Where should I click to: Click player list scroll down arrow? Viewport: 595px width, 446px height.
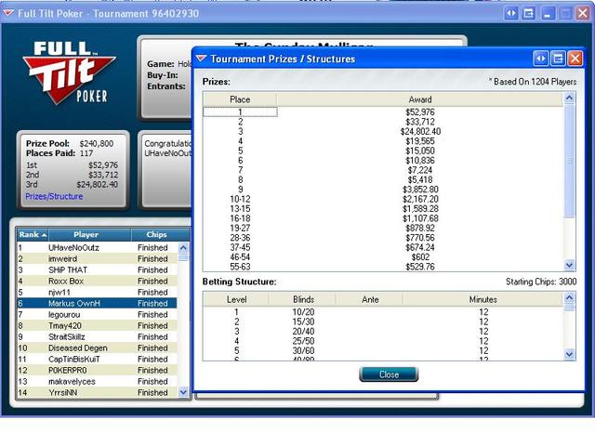(x=183, y=392)
